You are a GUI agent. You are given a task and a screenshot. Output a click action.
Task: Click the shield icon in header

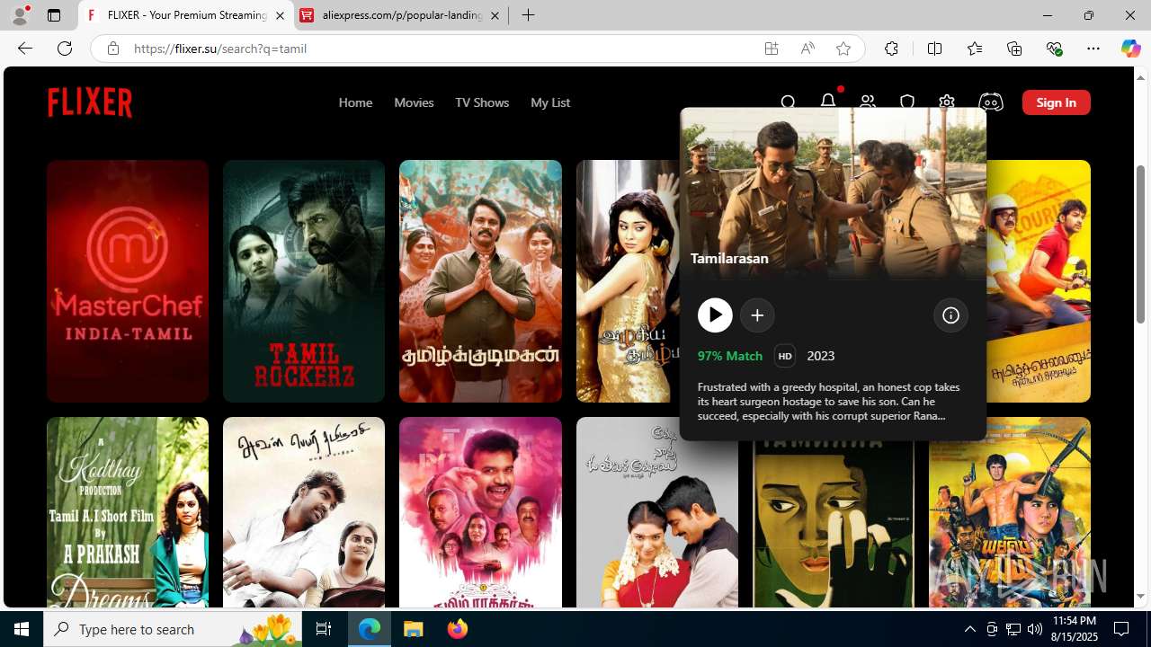coord(907,102)
